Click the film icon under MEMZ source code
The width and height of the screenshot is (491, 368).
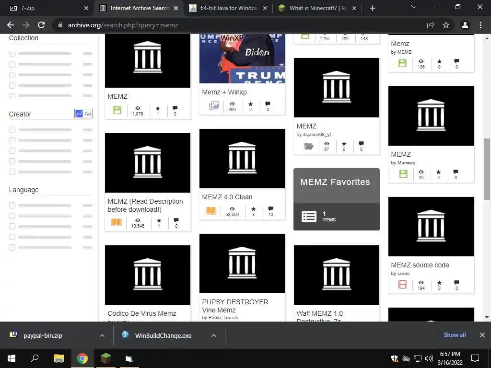point(402,285)
